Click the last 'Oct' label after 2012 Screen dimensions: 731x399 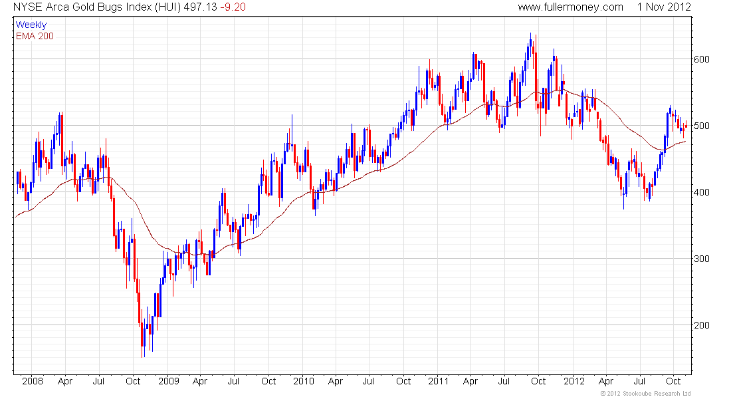point(673,381)
